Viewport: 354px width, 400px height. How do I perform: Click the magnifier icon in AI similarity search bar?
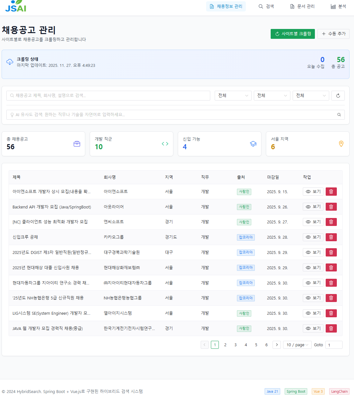(x=339, y=115)
